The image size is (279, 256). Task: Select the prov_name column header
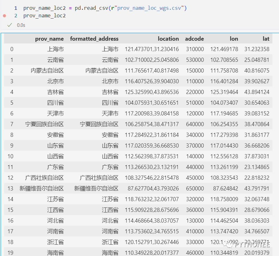point(49,39)
